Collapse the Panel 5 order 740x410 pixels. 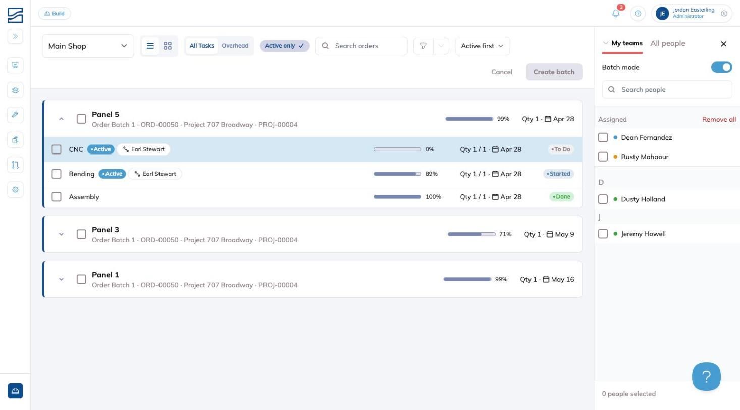coord(61,119)
